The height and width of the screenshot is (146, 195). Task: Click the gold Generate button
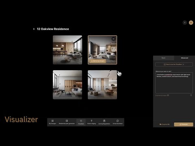(184, 125)
